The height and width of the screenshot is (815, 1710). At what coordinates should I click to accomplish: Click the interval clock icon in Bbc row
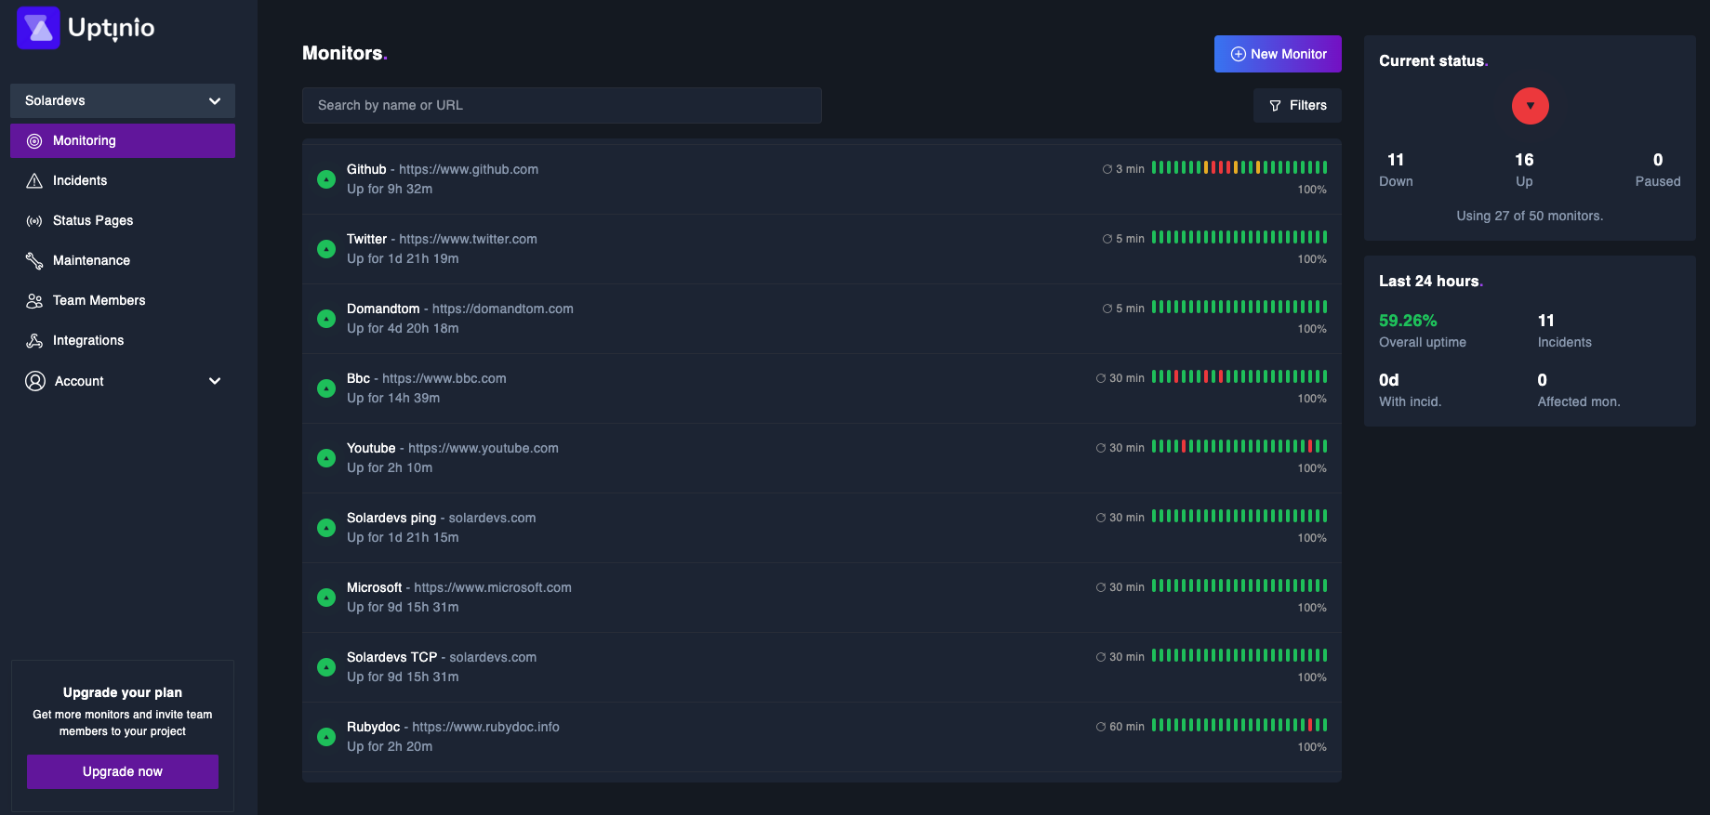[x=1101, y=378]
